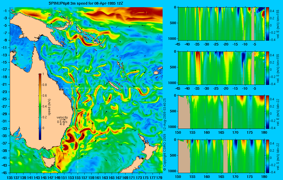This screenshot has width=283, height=180.
Task: Click the speed colorbar inside the main map
Action: 40,107
